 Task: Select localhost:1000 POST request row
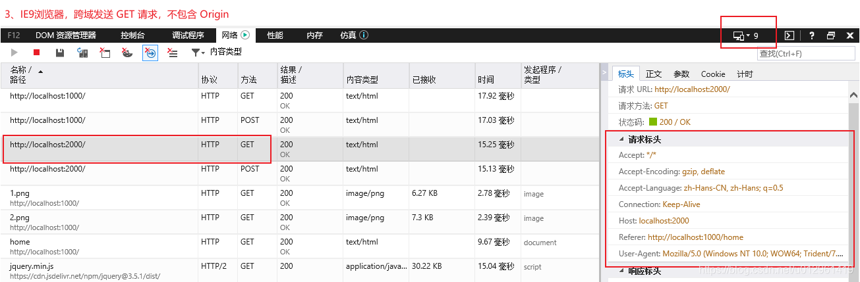tap(300, 124)
